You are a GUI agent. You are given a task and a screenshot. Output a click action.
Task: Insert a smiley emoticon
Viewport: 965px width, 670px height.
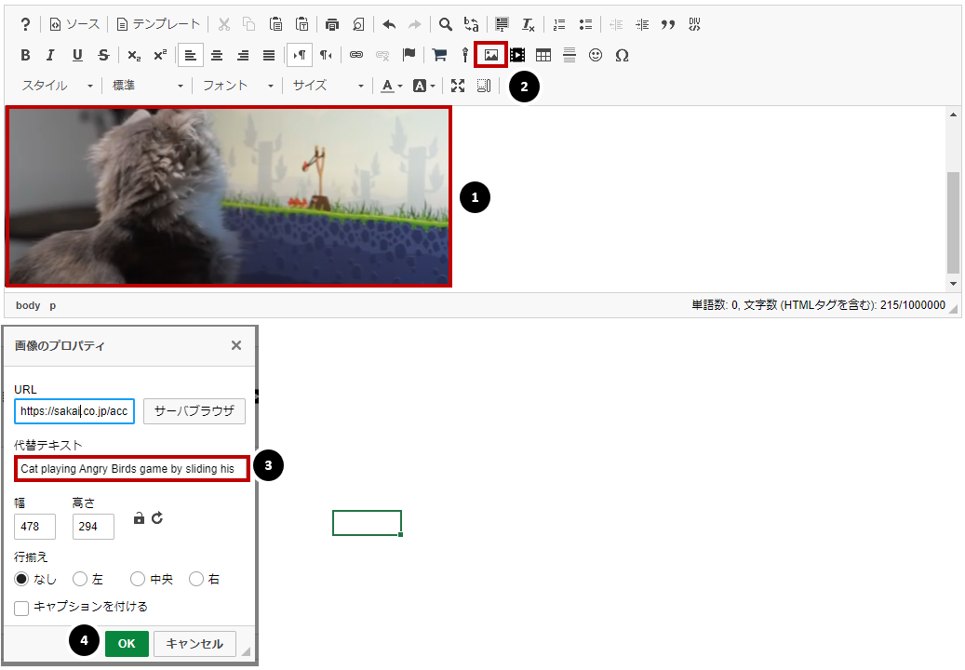596,56
